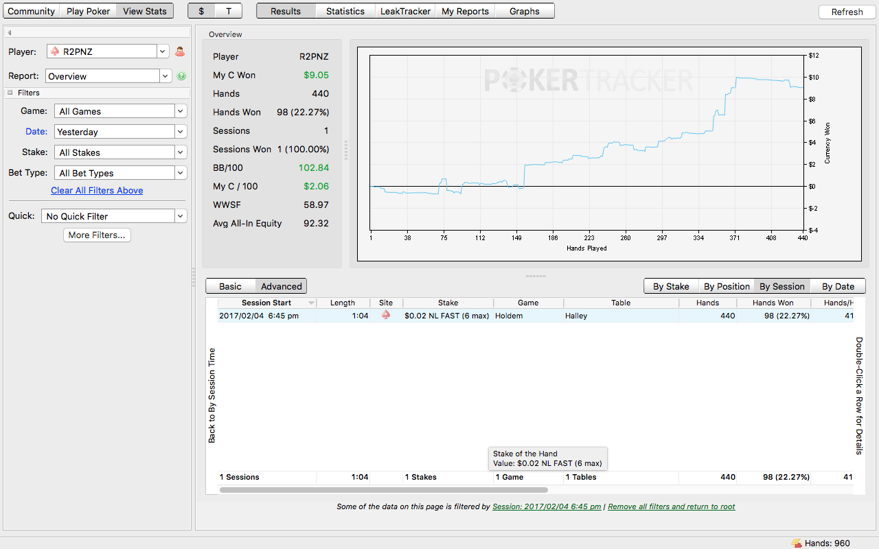The height and width of the screenshot is (549, 879).
Task: Open the Report dropdown showing Overview
Action: 109,76
